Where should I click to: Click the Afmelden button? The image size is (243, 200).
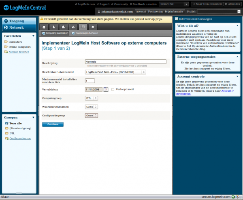(232, 4)
